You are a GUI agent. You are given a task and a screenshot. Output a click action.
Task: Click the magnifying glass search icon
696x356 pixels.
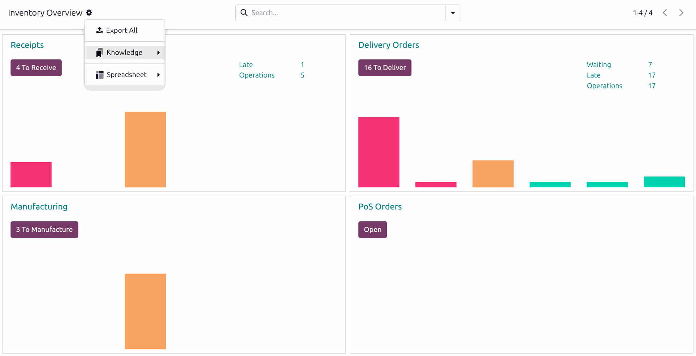(244, 13)
